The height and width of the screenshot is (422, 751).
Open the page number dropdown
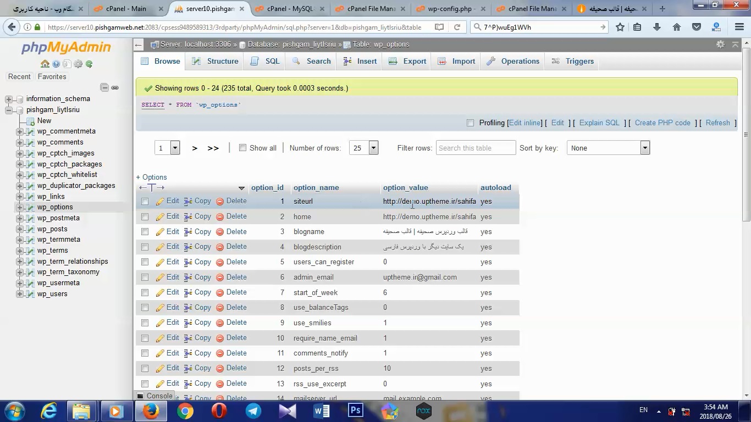(167, 148)
